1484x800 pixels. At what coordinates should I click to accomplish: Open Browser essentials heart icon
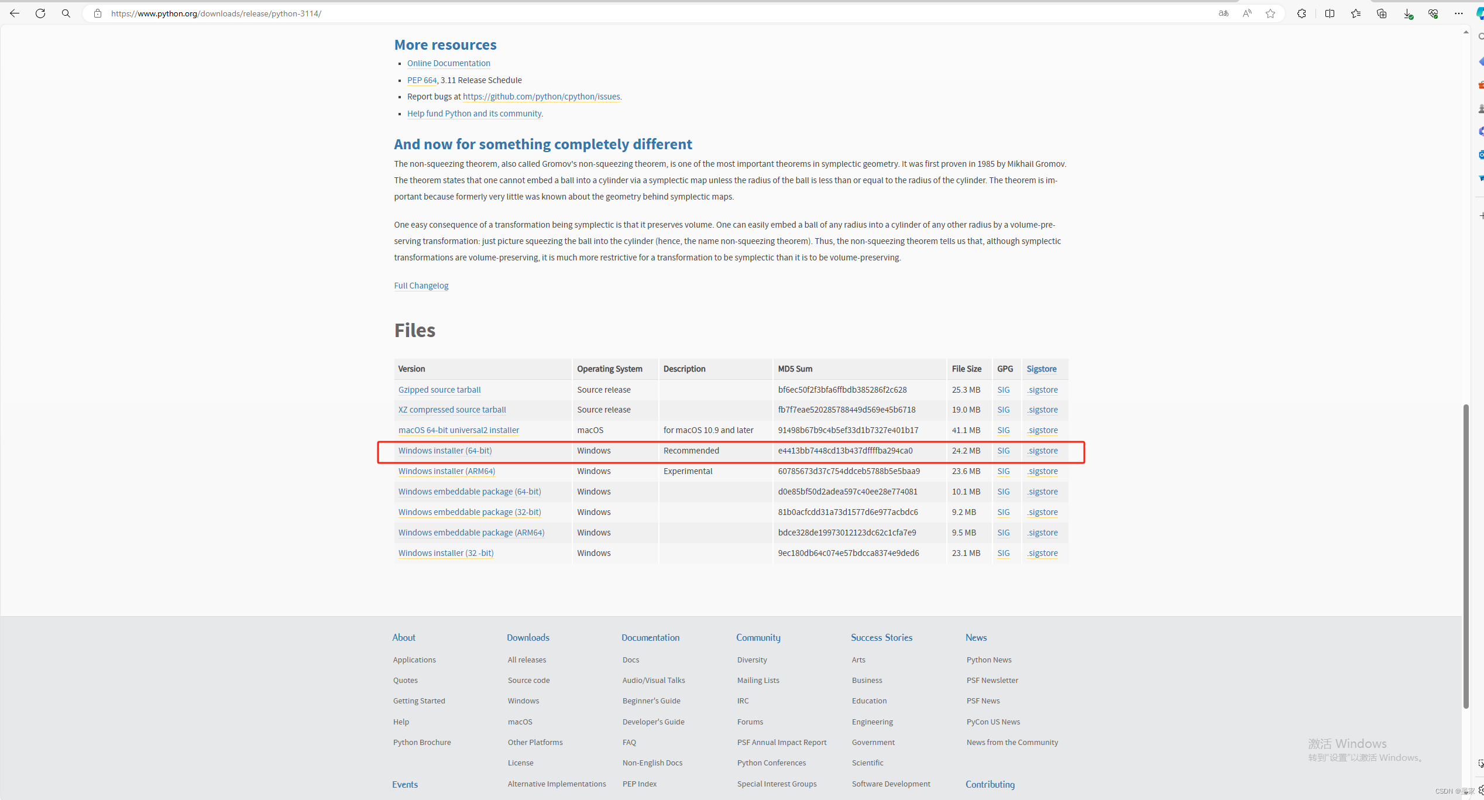pyautogui.click(x=1433, y=13)
